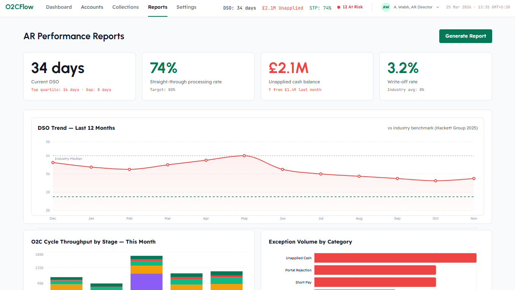515x290 pixels.
Task: Select the May peak point on DSO chart
Action: coord(244,156)
